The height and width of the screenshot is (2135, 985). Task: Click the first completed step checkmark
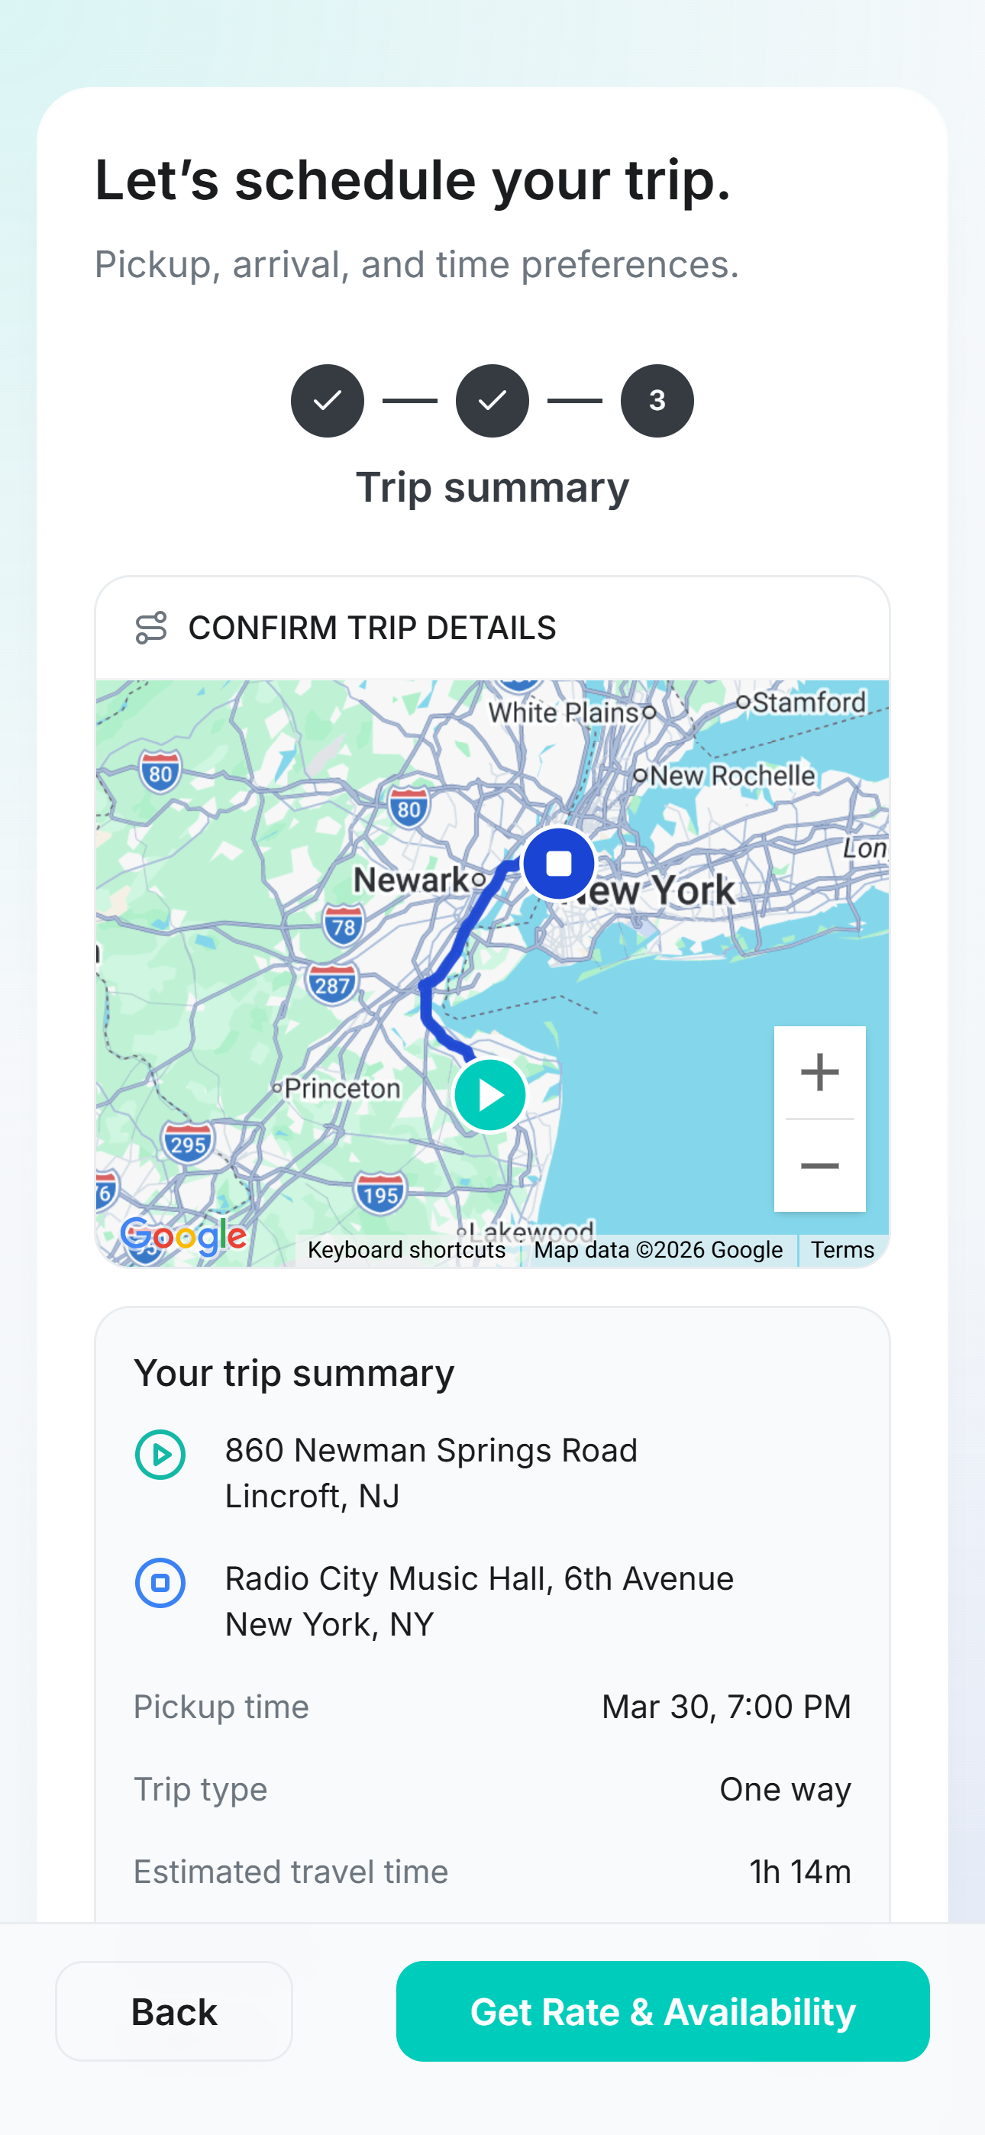[x=327, y=400]
